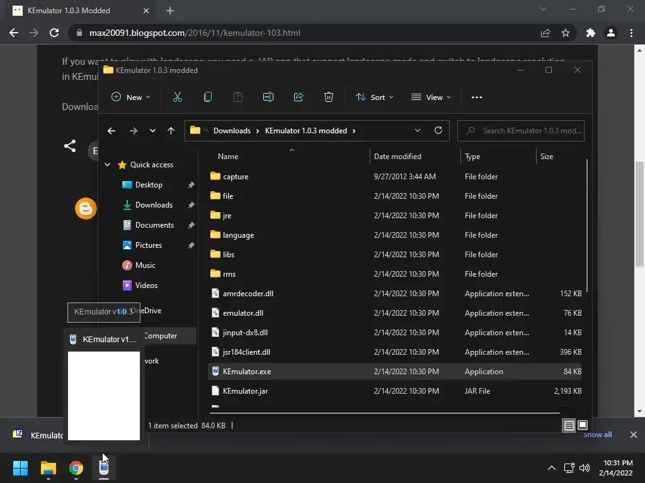
Task: Open a new Chrome tab
Action: (170, 11)
